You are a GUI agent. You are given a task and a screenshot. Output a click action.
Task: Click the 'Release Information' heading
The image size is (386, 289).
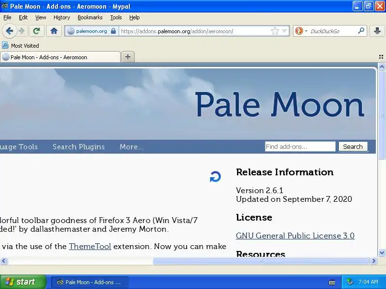[285, 172]
